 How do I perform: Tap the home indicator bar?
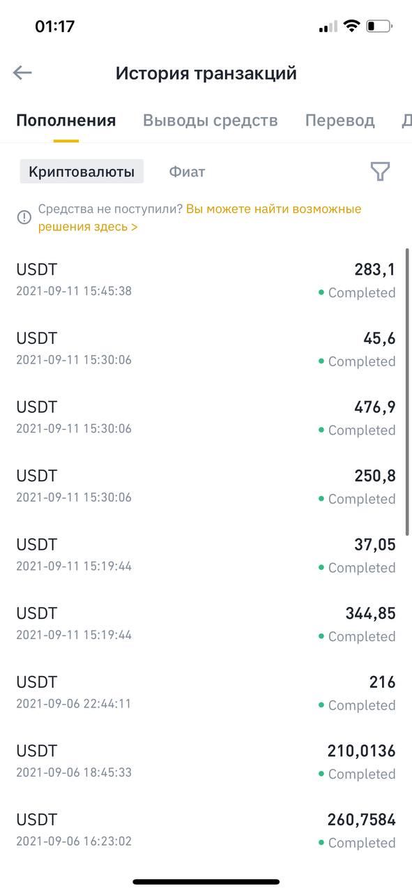(206, 882)
